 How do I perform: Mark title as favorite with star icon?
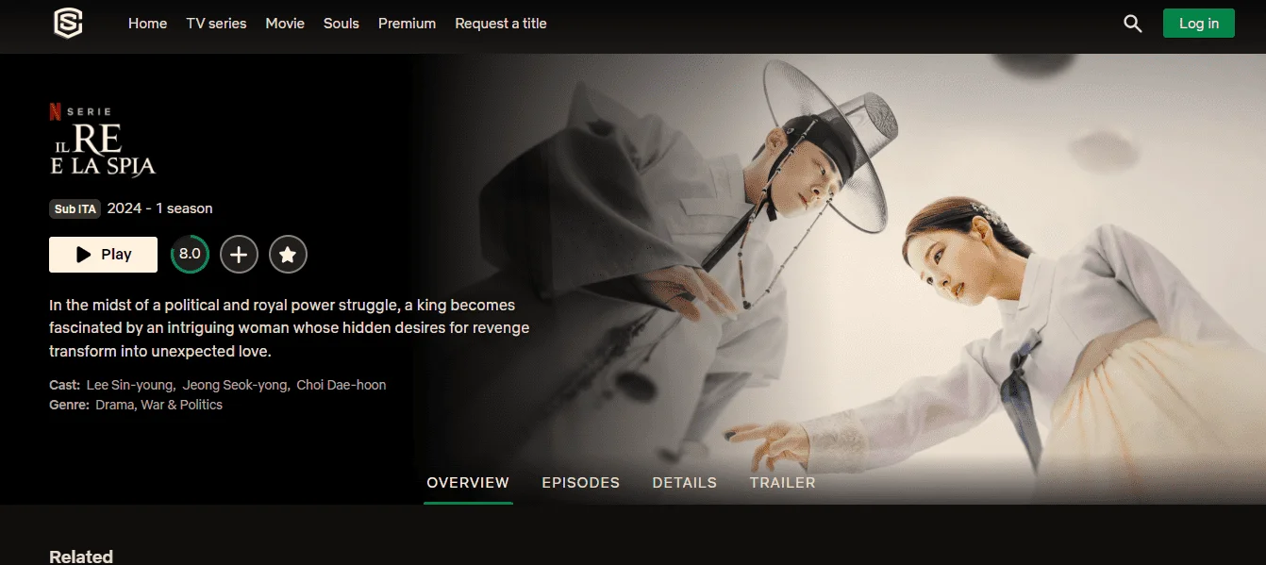(288, 255)
